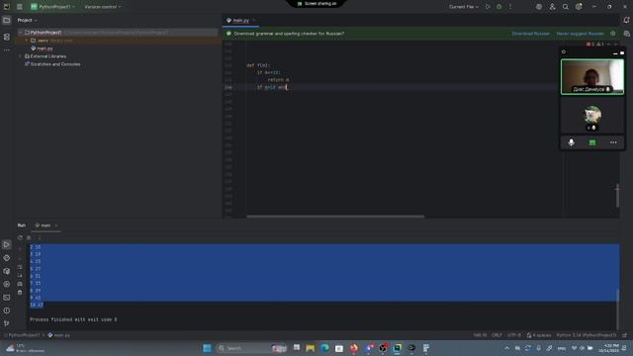Expand the External Libraries node
633x356 pixels.
click(x=20, y=56)
